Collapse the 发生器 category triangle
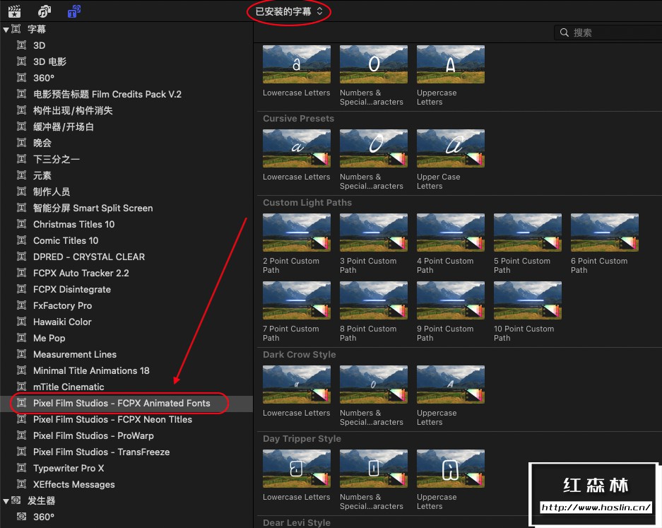Screen dimensions: 662x528 tap(6, 501)
